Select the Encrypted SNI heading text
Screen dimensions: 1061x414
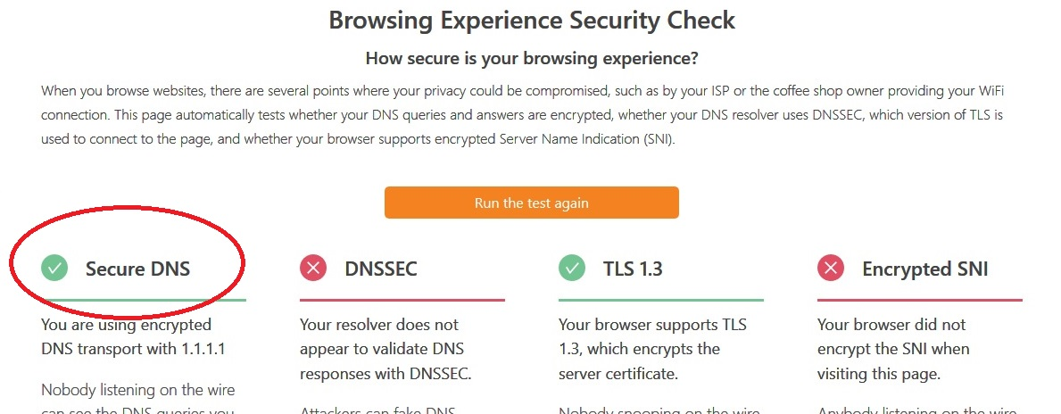[925, 269]
